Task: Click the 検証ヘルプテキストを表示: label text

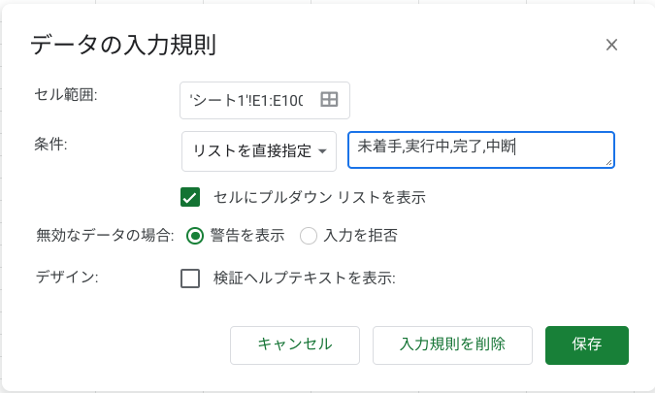Action: [305, 278]
